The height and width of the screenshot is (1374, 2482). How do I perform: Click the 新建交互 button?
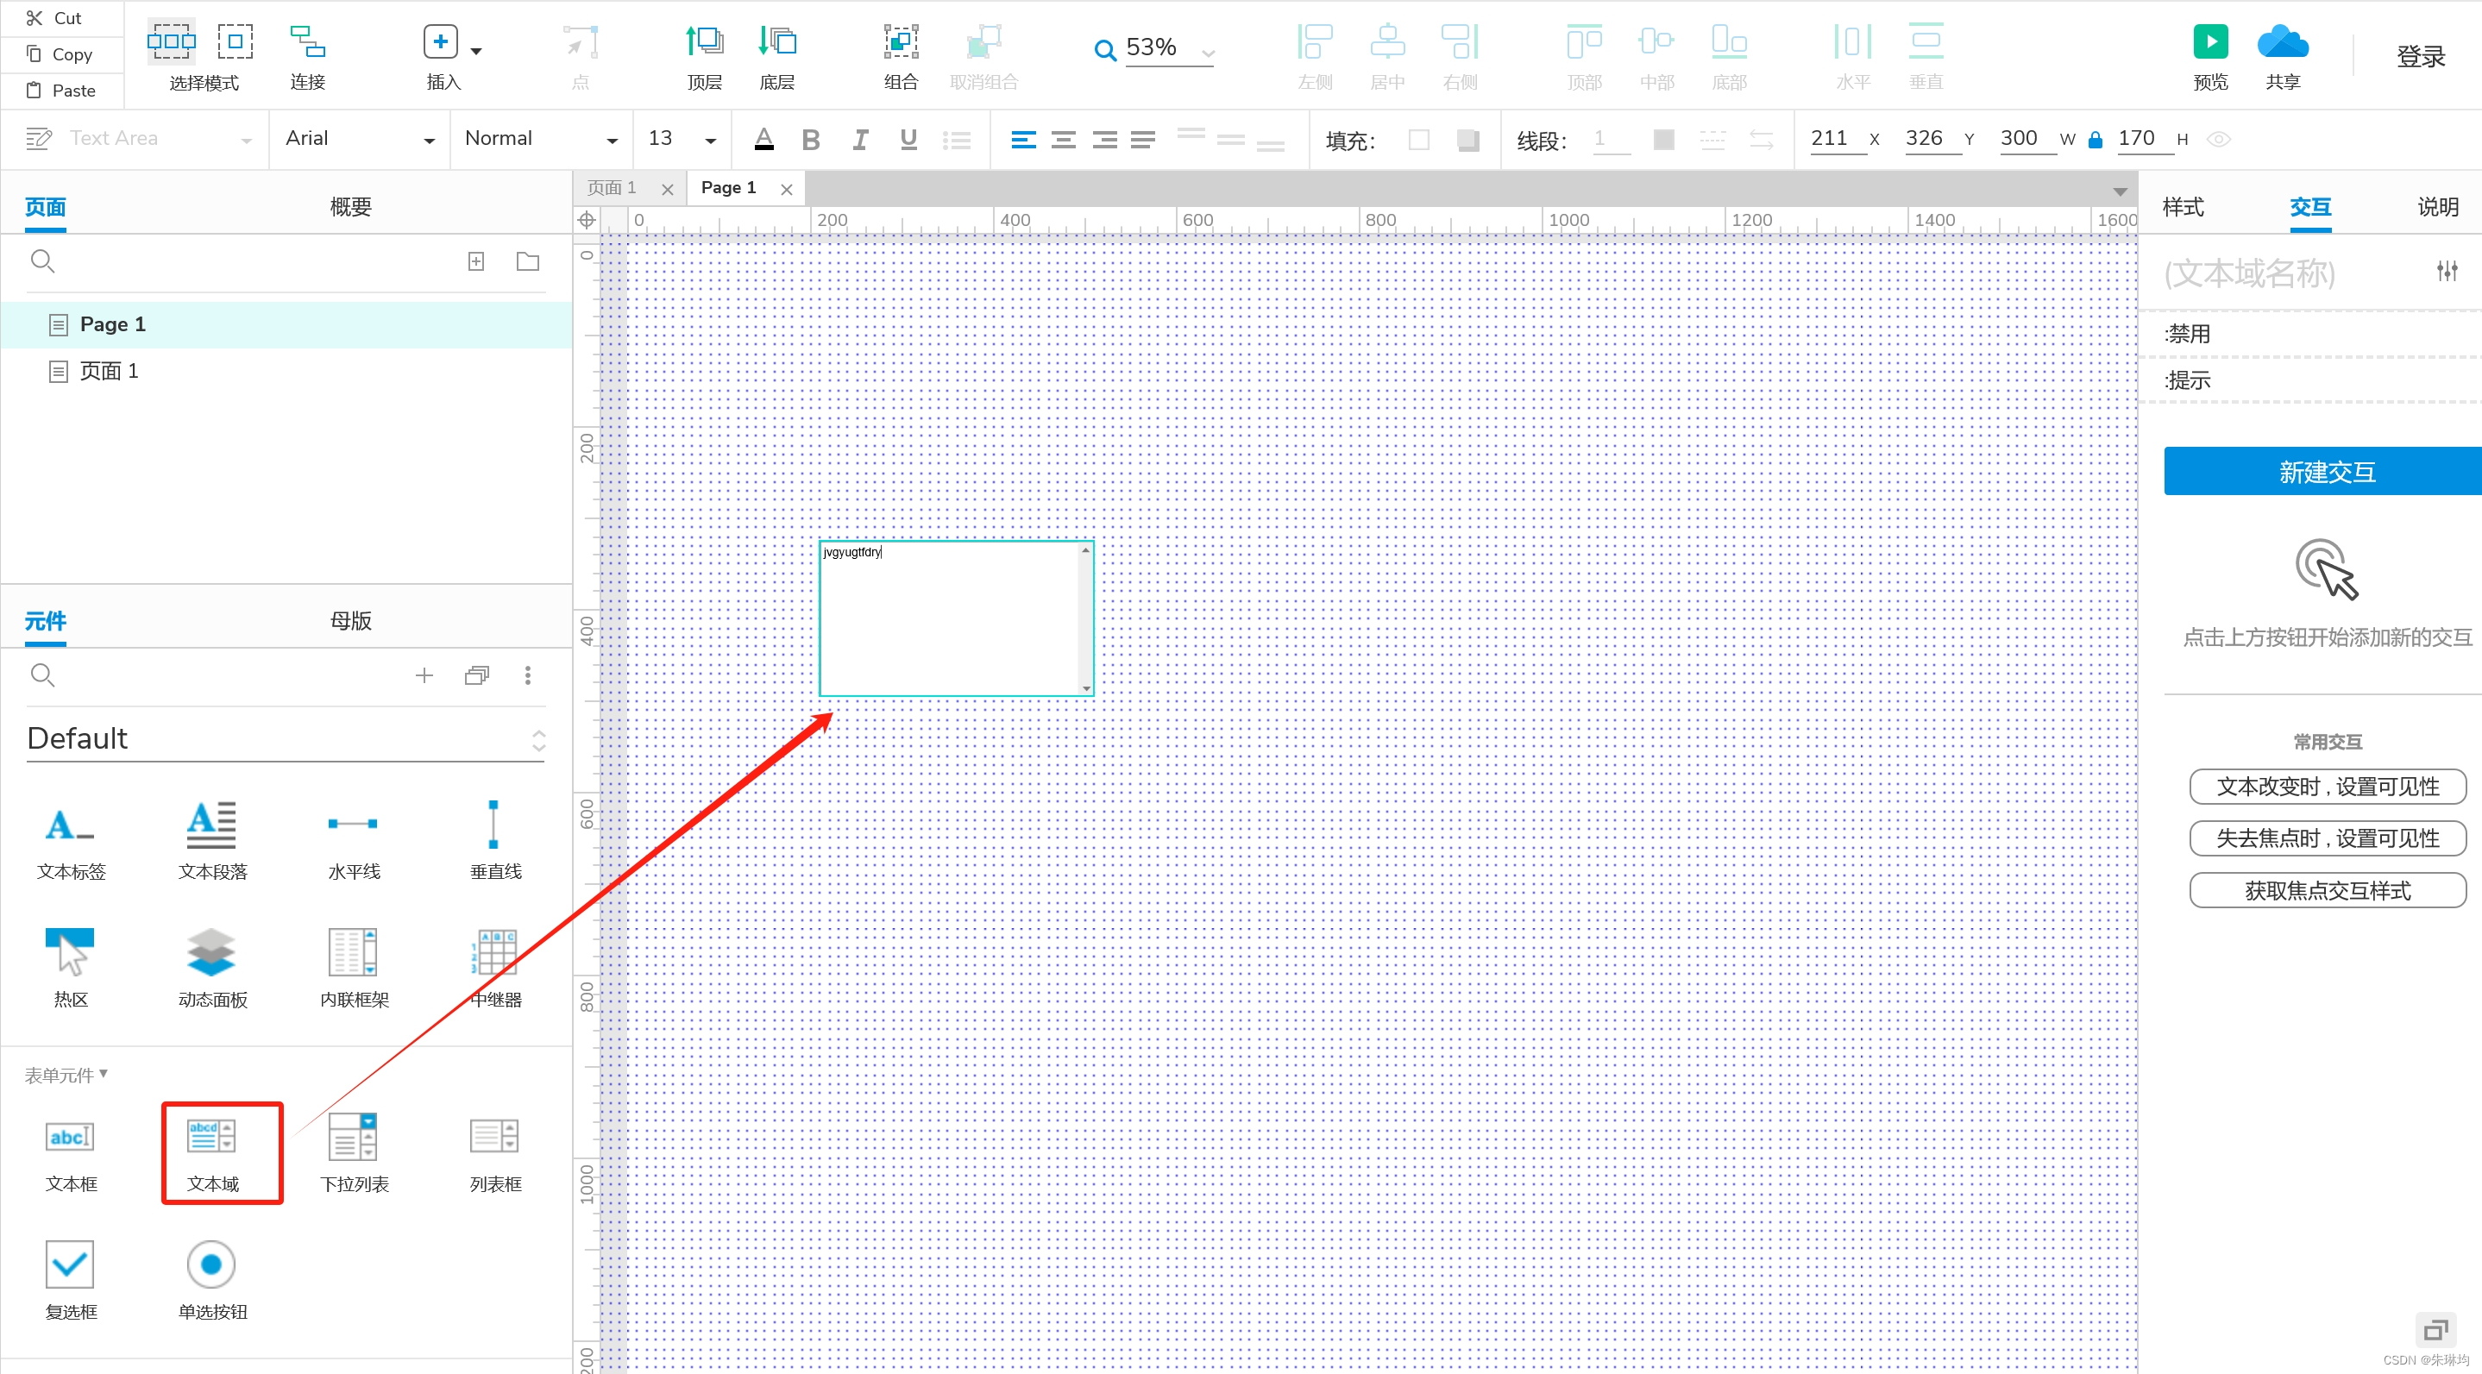(x=2324, y=471)
